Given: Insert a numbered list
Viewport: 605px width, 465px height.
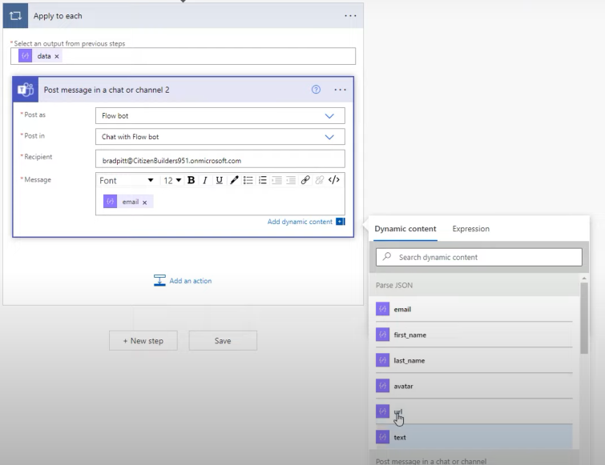Looking at the screenshot, I should click(263, 180).
